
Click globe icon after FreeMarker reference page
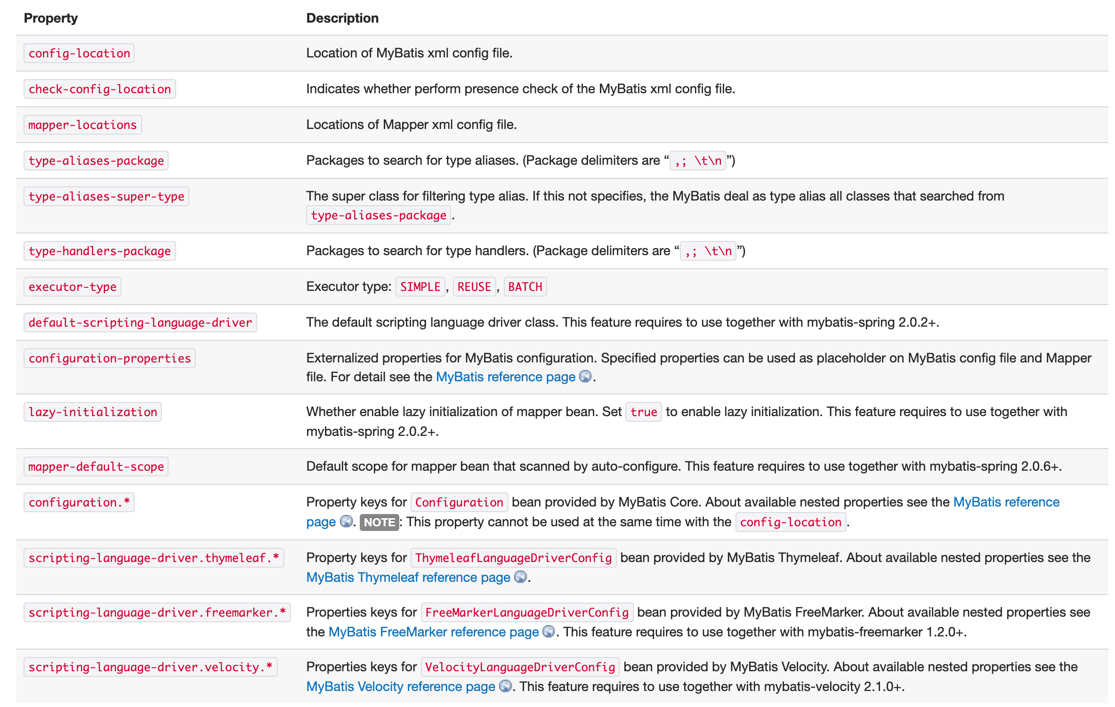pyautogui.click(x=549, y=632)
